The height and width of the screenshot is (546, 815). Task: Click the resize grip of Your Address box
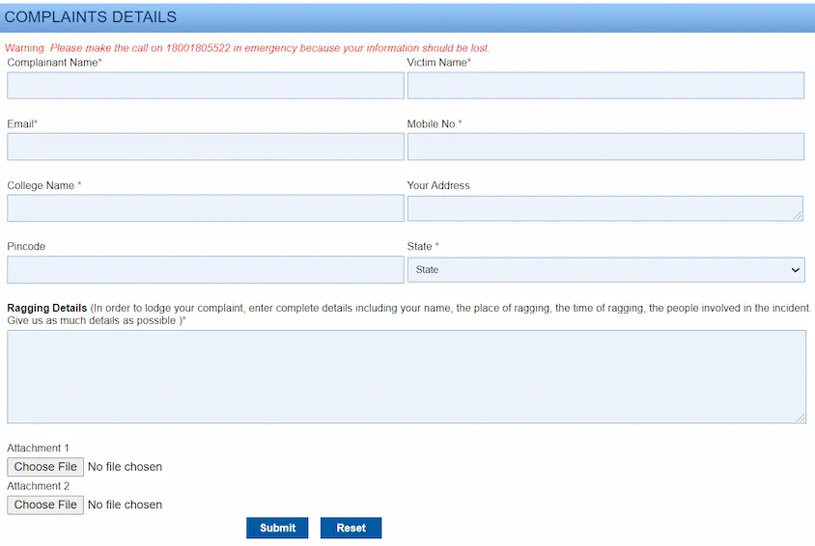798,216
